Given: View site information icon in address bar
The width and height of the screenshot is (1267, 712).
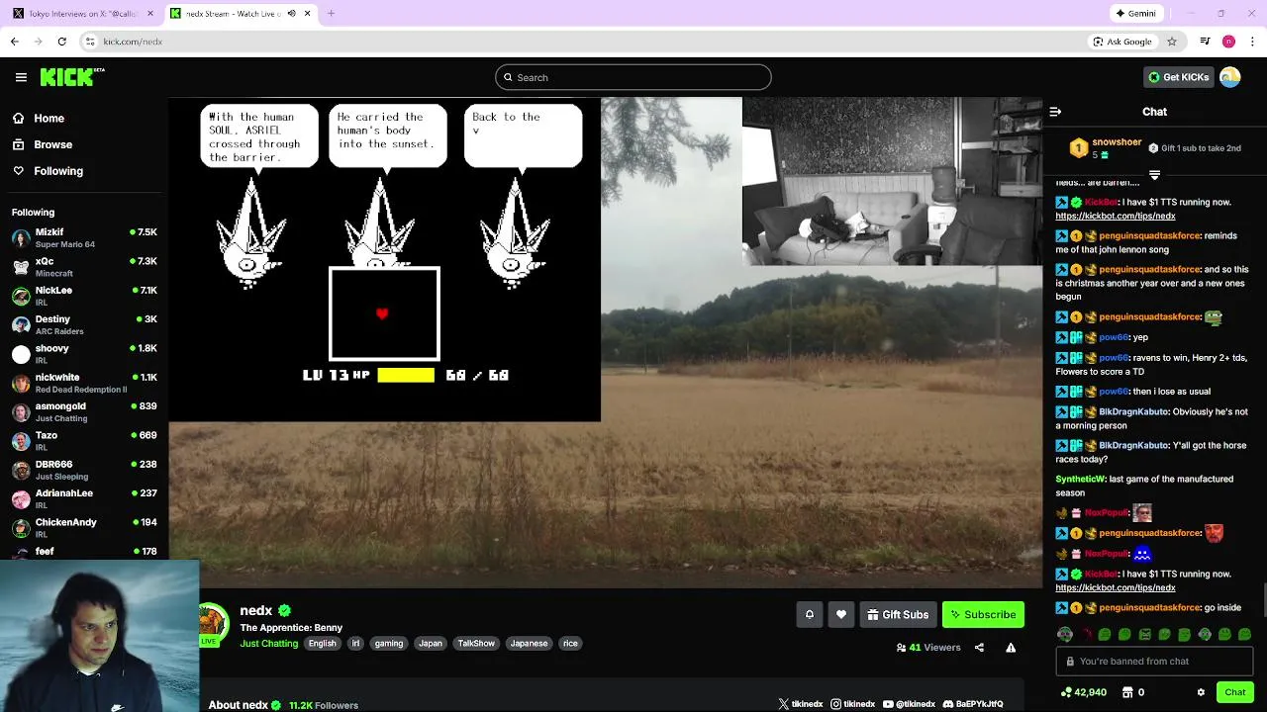Looking at the screenshot, I should point(90,42).
